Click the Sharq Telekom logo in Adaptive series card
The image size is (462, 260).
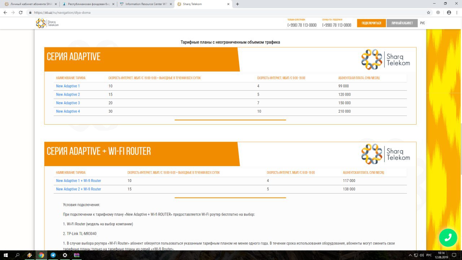pyautogui.click(x=385, y=59)
